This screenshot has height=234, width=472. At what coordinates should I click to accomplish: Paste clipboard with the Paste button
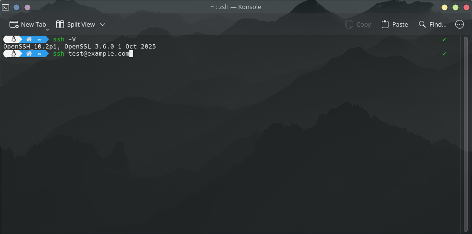(x=395, y=24)
